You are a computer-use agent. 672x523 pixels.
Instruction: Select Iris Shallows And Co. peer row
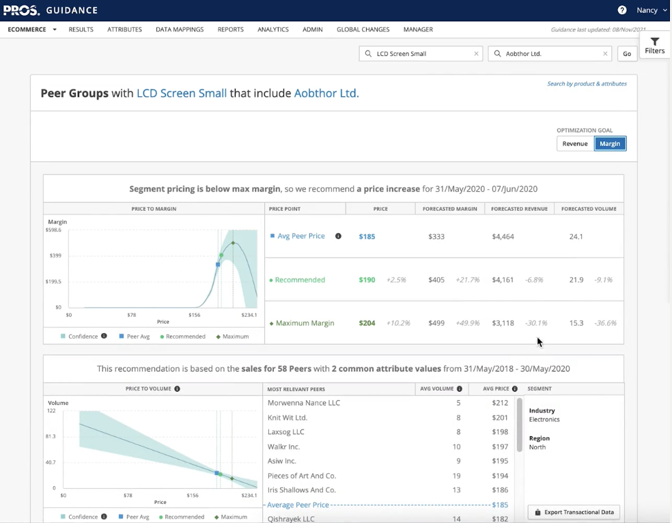388,490
